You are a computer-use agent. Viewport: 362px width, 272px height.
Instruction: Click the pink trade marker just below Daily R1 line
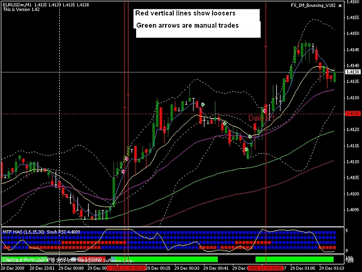click(x=265, y=111)
